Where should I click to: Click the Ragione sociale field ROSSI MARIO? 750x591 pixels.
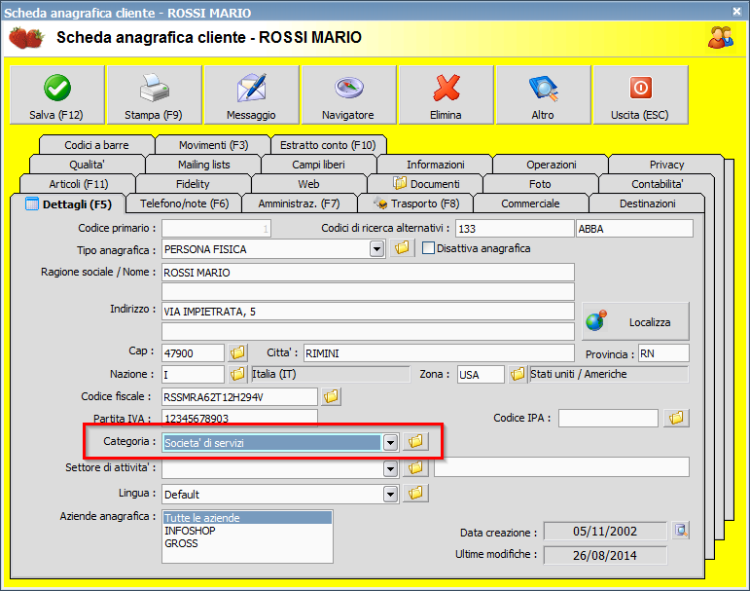(368, 272)
